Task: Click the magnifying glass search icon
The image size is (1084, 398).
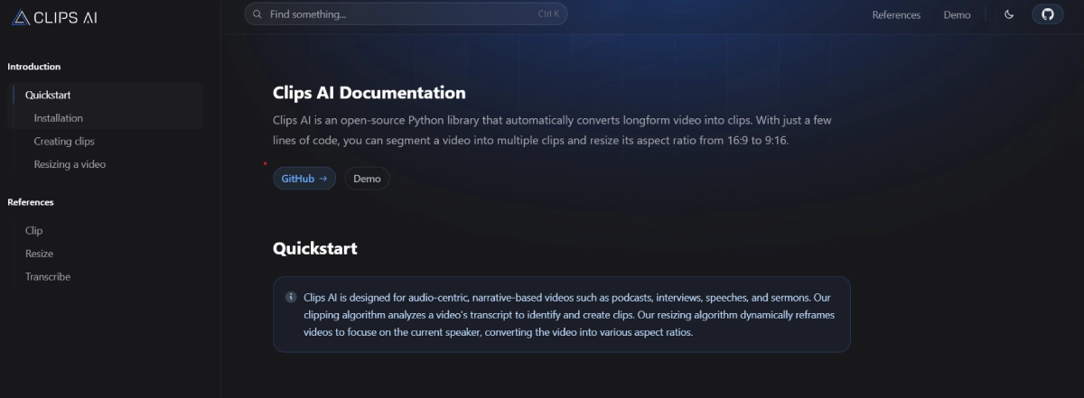Action: (257, 14)
